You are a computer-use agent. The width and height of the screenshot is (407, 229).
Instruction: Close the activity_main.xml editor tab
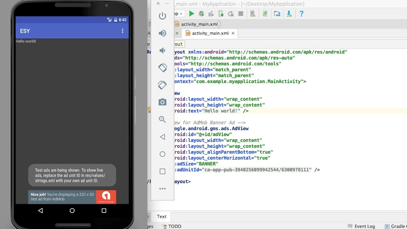[233, 33]
